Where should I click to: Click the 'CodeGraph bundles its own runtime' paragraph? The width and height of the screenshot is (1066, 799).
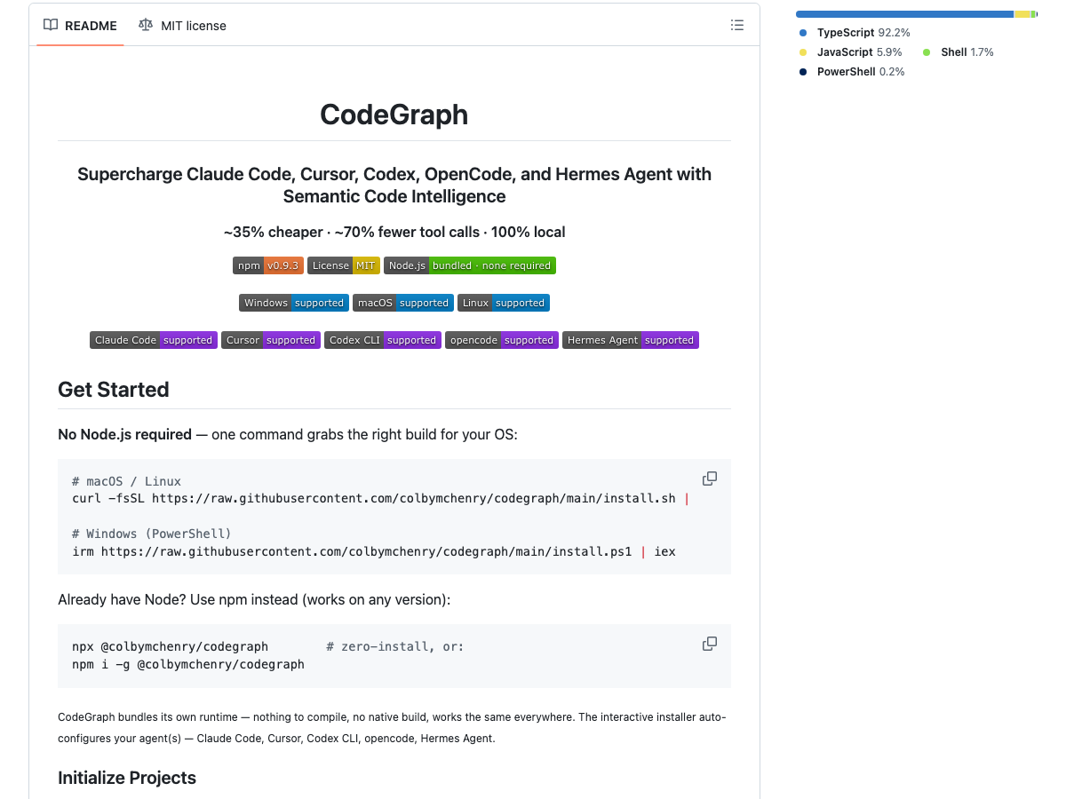click(392, 727)
